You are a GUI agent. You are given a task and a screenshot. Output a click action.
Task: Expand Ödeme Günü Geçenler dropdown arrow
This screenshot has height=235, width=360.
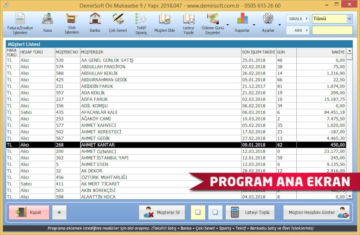(228, 25)
